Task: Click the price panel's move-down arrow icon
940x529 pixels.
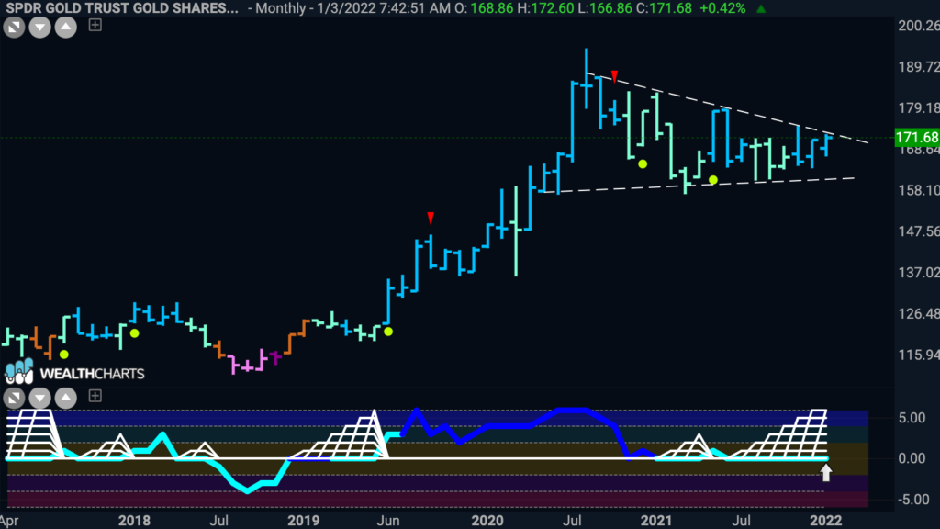Action: tap(39, 27)
